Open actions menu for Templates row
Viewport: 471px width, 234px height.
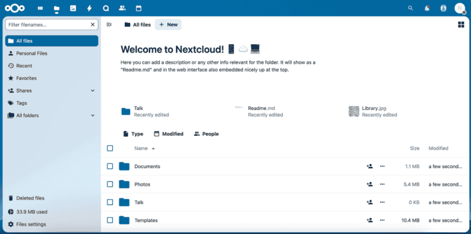click(x=382, y=220)
